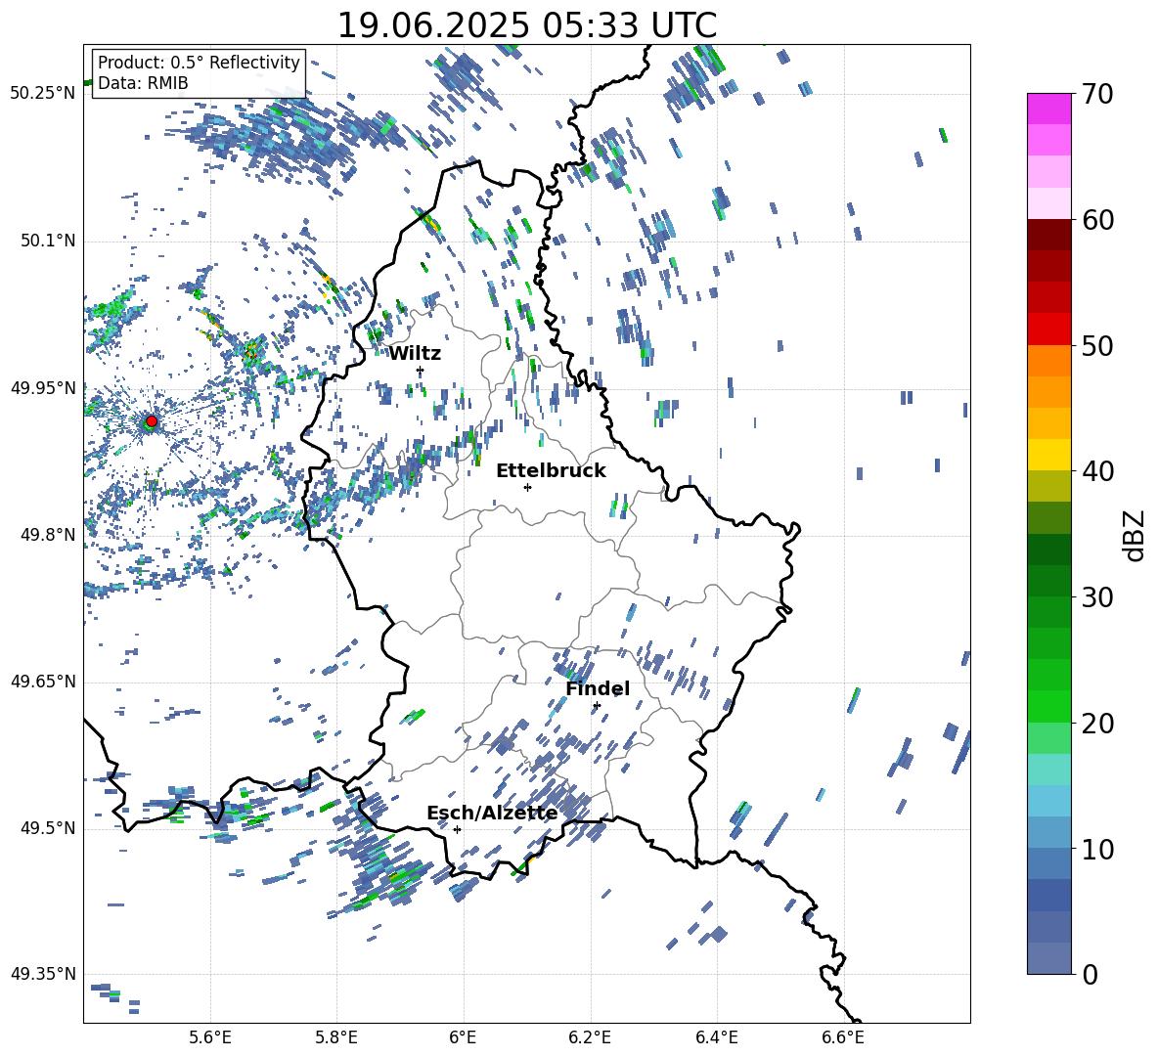Screen dimensions: 1158x1057
Task: Click the dark maroon colorbar swatch just below 60
Action: pyautogui.click(x=1048, y=235)
